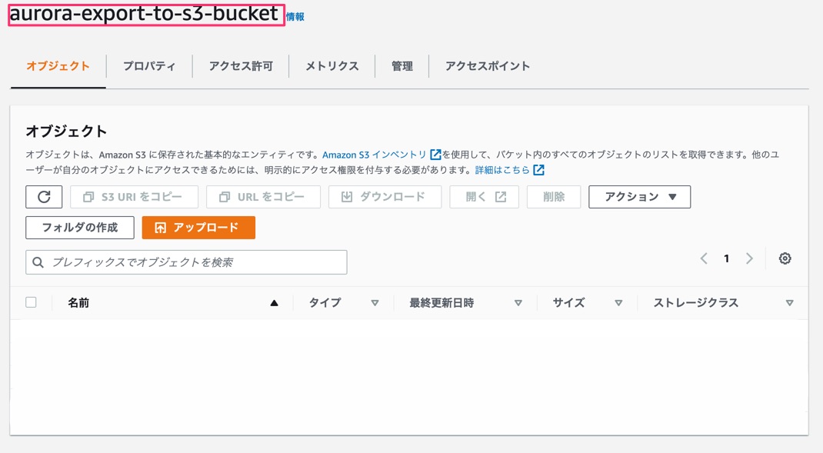The image size is (823, 453).
Task: Click the URL をコピー copy icon
Action: (x=224, y=197)
